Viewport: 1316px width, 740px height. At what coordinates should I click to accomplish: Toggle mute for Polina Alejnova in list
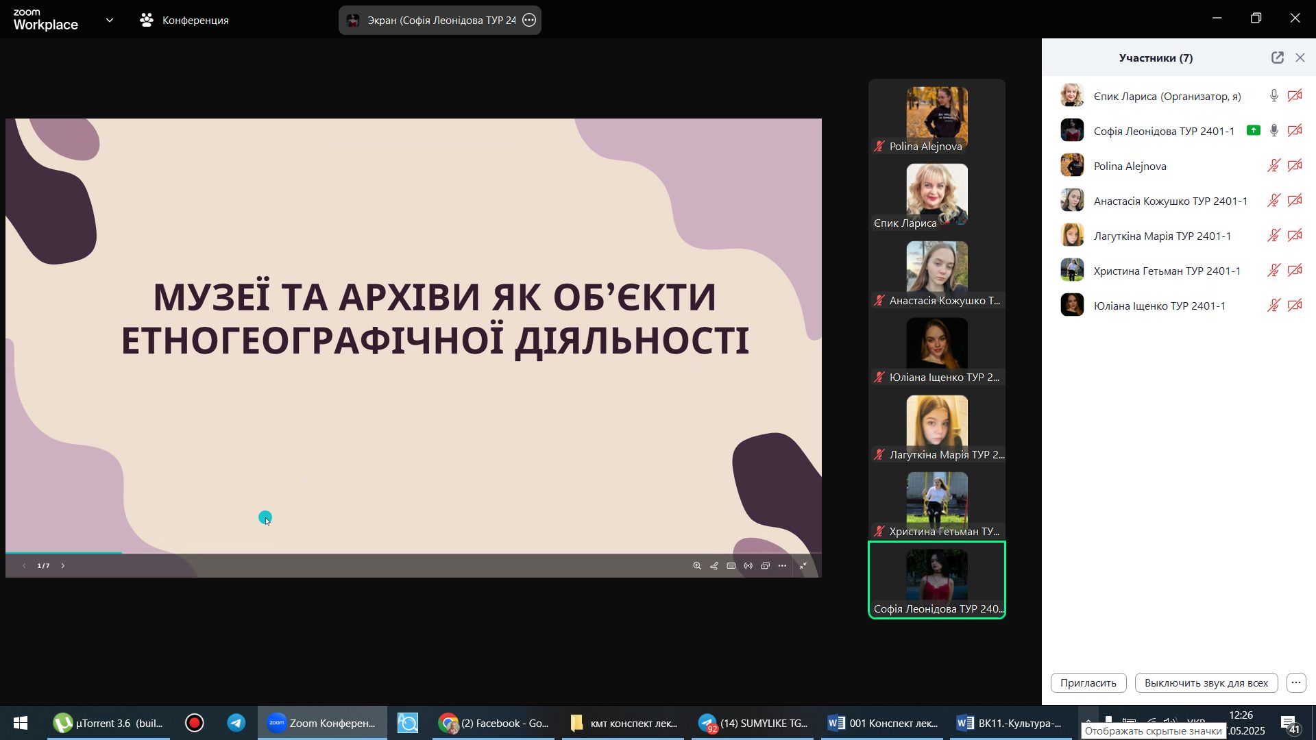(1274, 166)
